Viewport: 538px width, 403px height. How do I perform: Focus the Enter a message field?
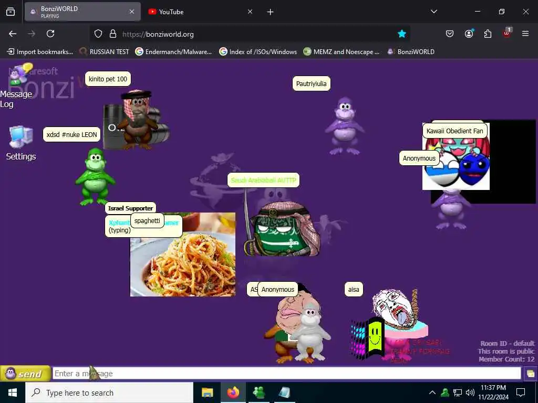[x=286, y=374]
